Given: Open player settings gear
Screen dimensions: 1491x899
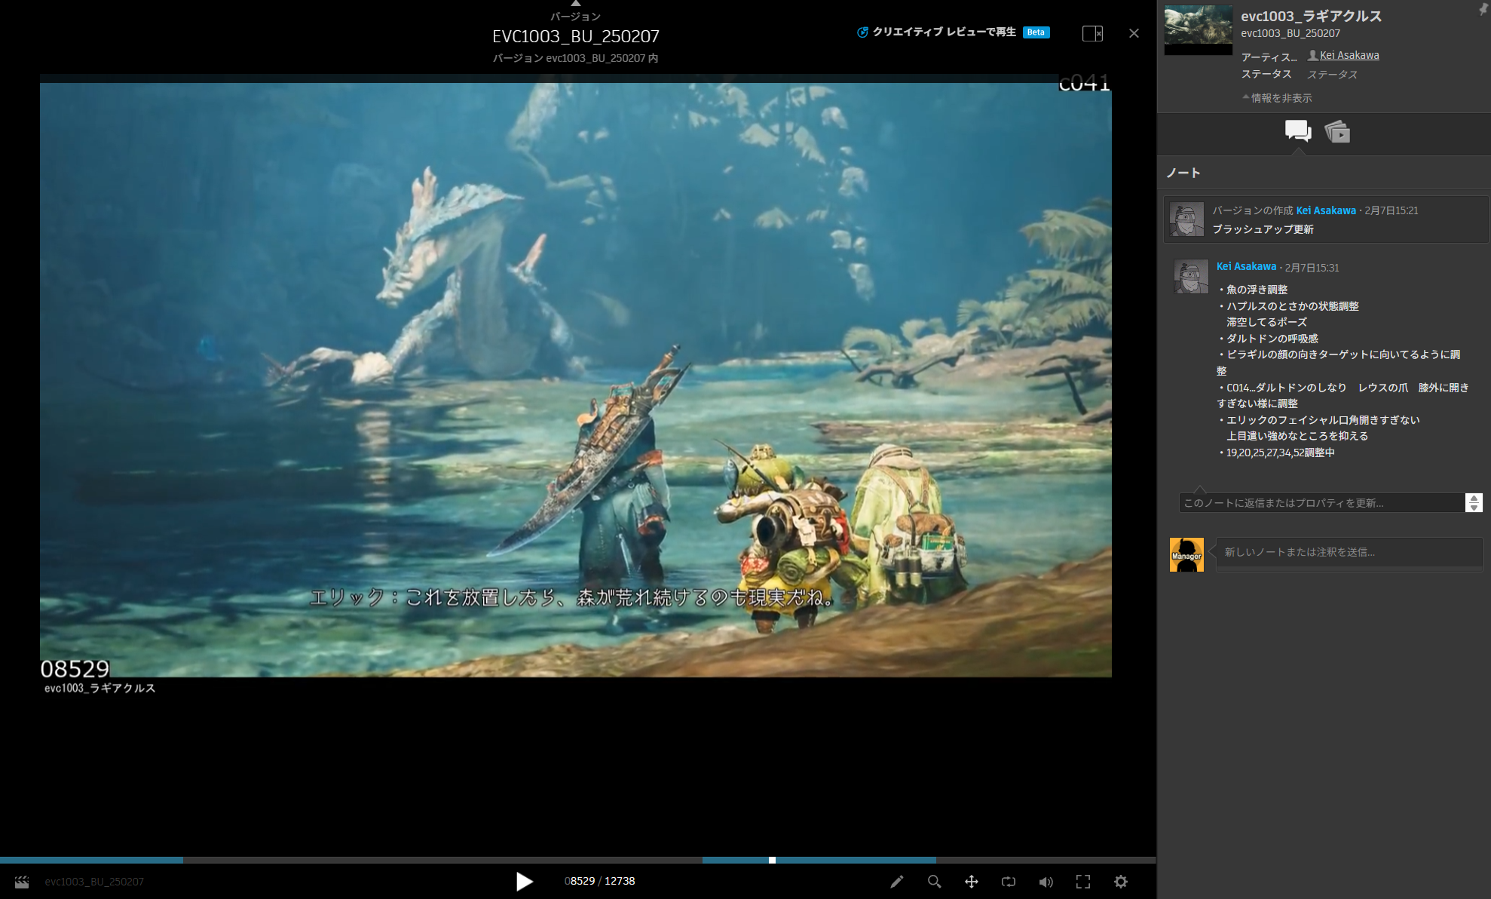Looking at the screenshot, I should (x=1121, y=882).
